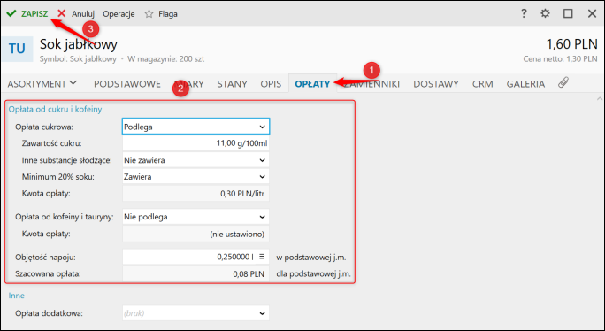
Task: Edit Zawartość cukru value field
Action: [195, 143]
